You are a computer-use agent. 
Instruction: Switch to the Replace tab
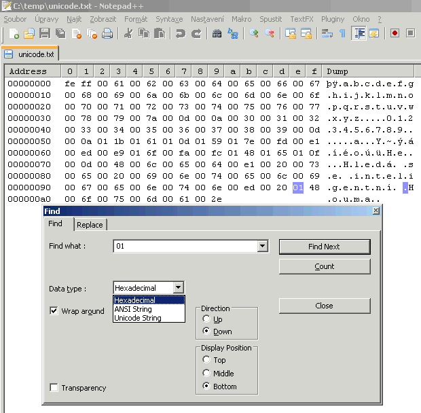(x=90, y=225)
